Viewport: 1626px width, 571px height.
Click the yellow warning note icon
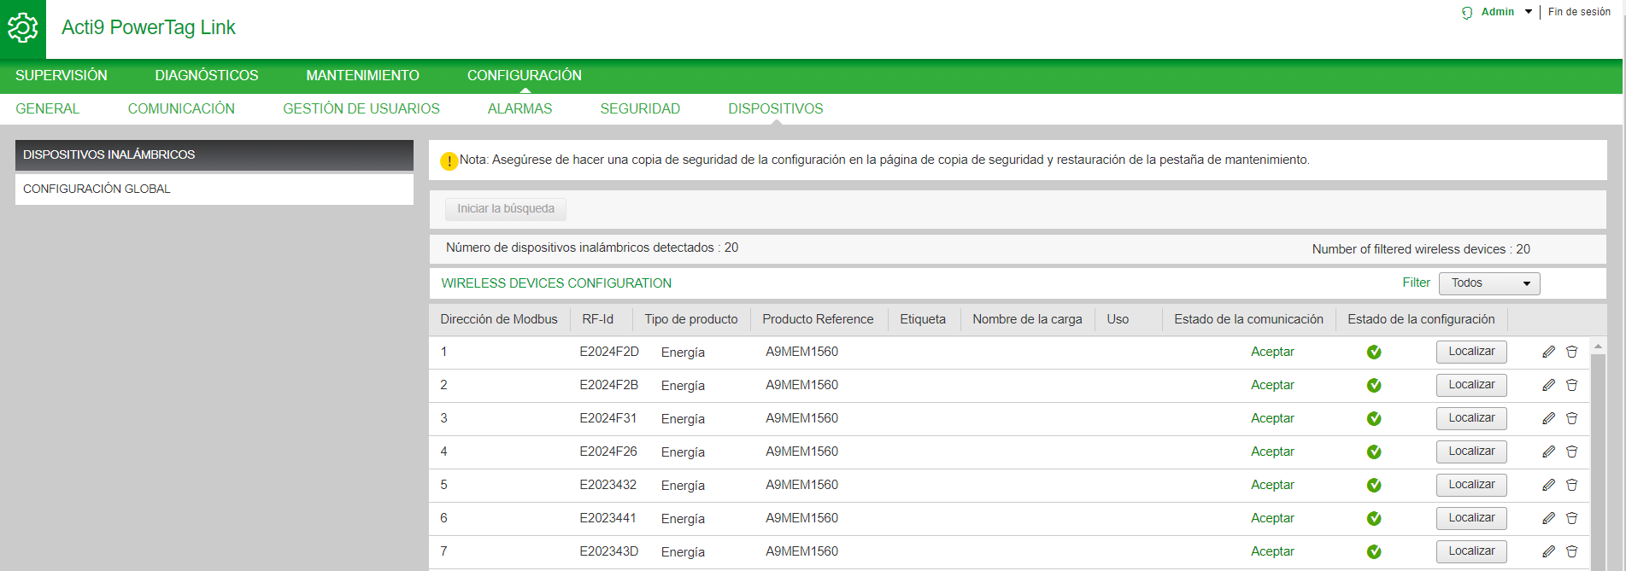point(449,160)
